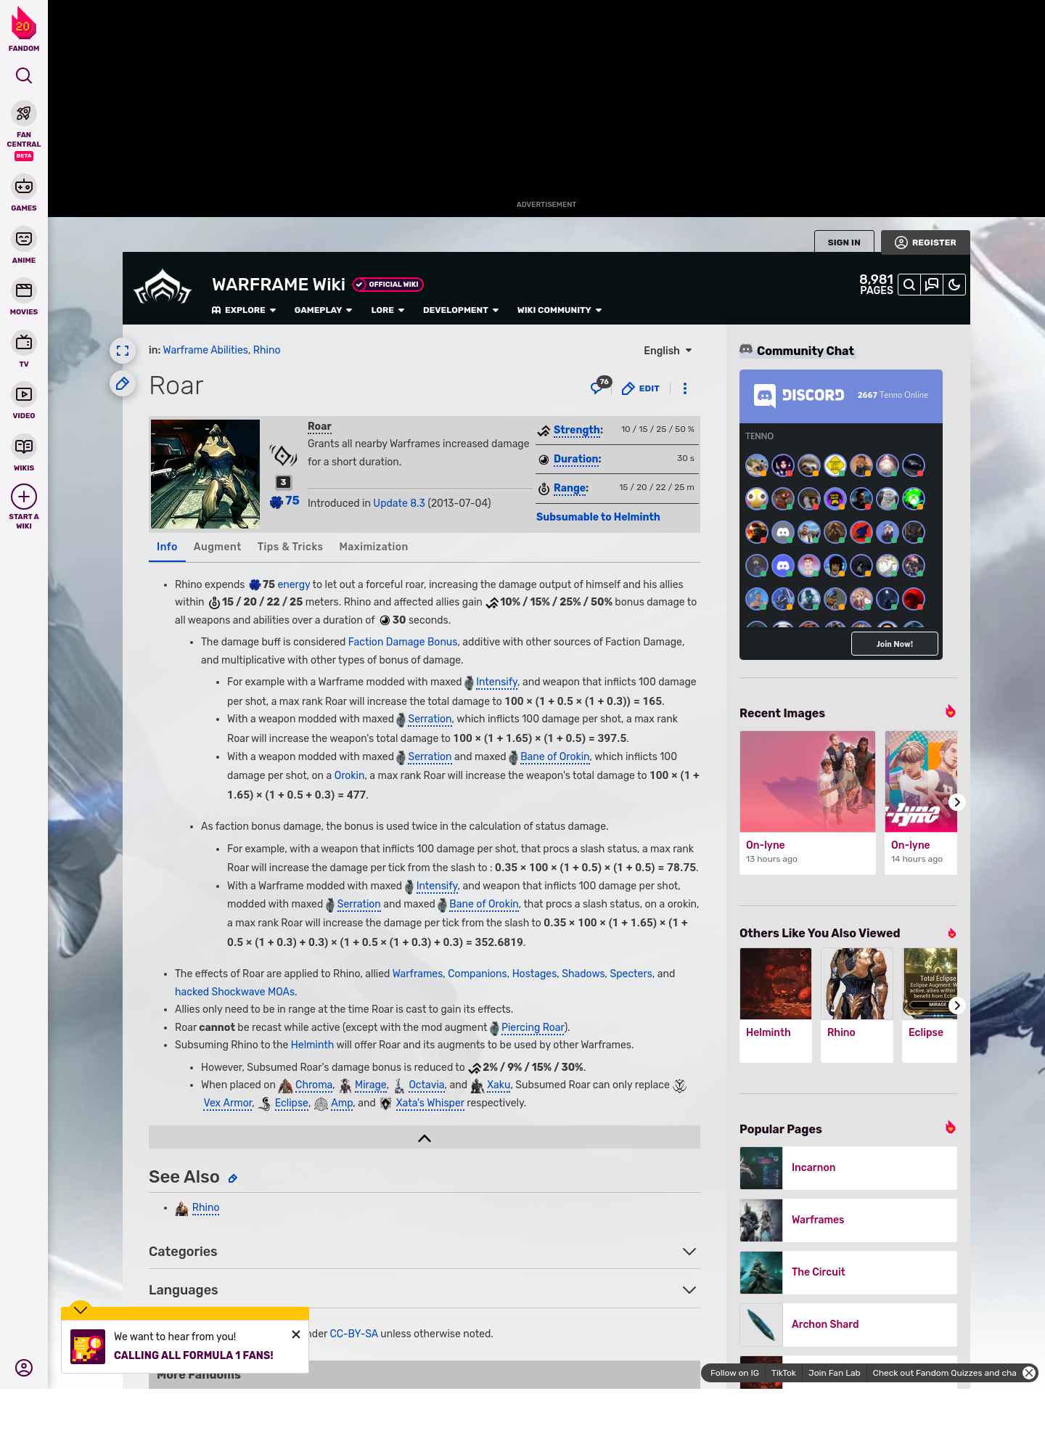Open the CC-BY-SA license link
Image resolution: width=1045 pixels, height=1452 pixels.
353,1334
